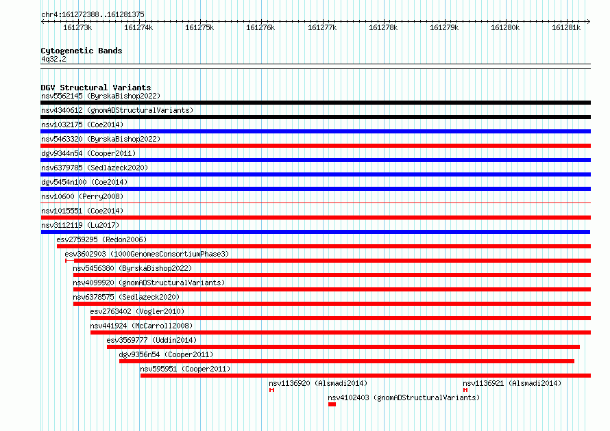Click the black bar for nsv4340612
Screen dimensions: 610x431
[x=315, y=117]
